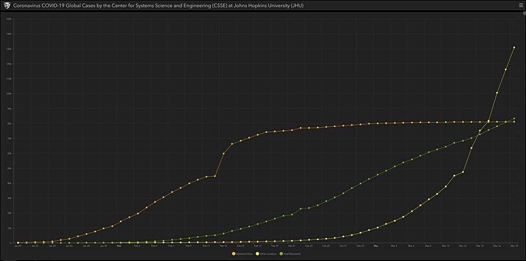Hide the Other Locations series via legend label
526x261 pixels.
click(x=268, y=253)
